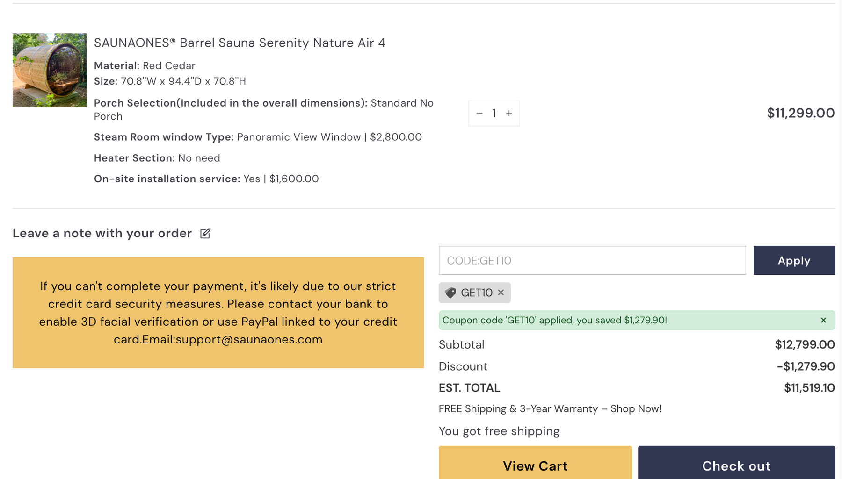Click the support@saunaones.com email text
The height and width of the screenshot is (479, 842).
249,339
